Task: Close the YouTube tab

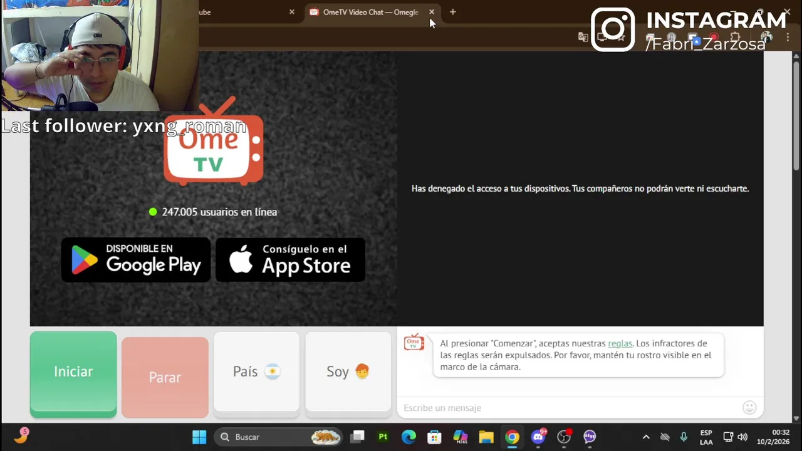Action: pos(291,12)
